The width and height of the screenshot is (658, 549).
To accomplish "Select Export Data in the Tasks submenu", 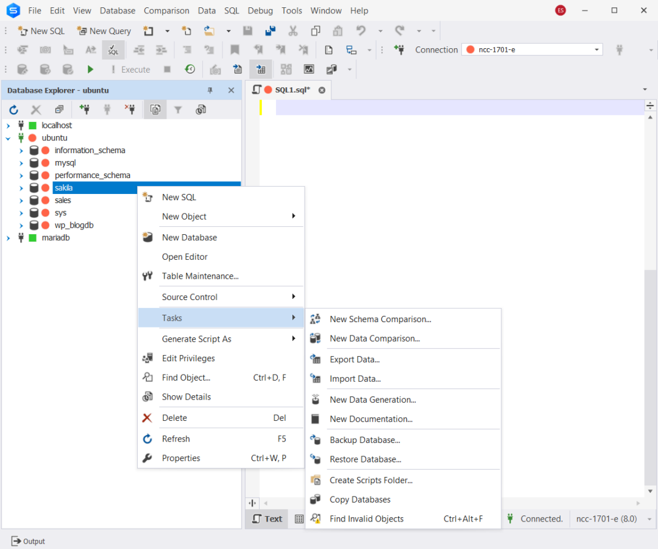I will 354,359.
